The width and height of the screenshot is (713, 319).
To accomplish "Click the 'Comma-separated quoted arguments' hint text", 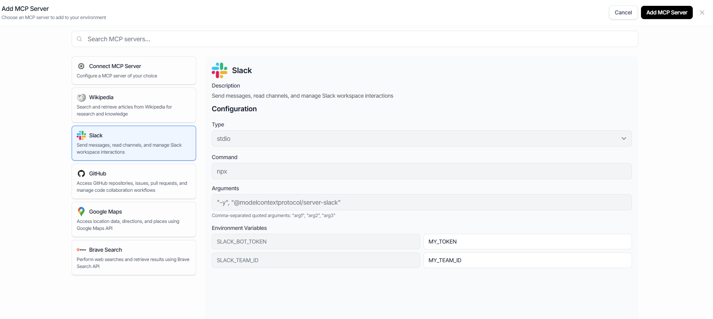I will [x=273, y=216].
